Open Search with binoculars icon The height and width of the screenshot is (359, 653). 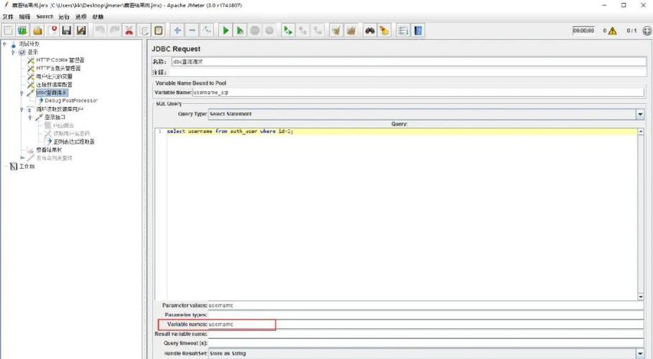(x=369, y=30)
